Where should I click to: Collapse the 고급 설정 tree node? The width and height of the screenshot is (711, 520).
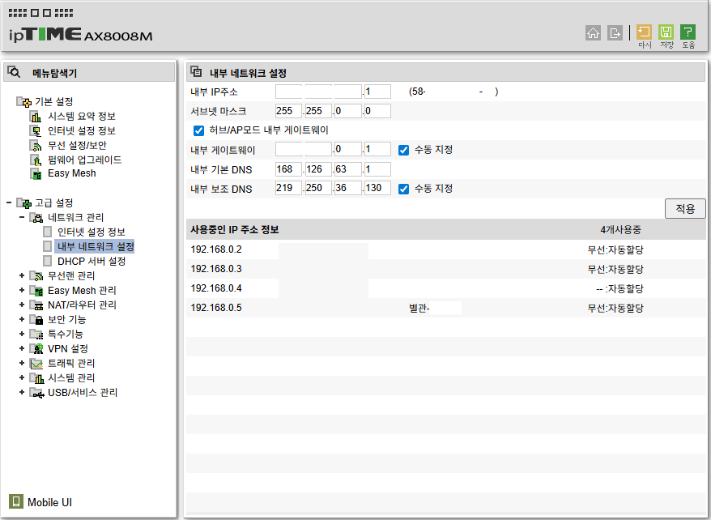pos(9,202)
